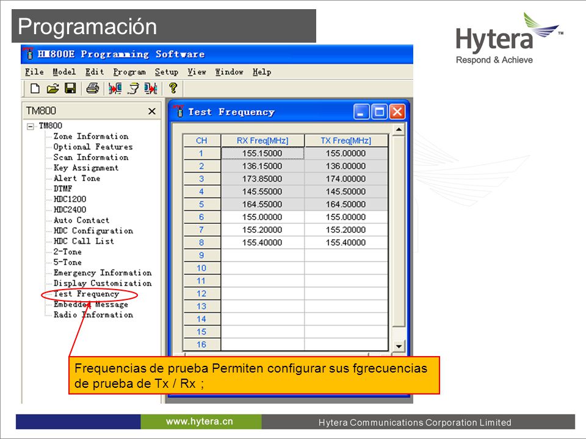Click TX cell 145.50000 for channel 4
This screenshot has height=439, width=586.
[345, 191]
